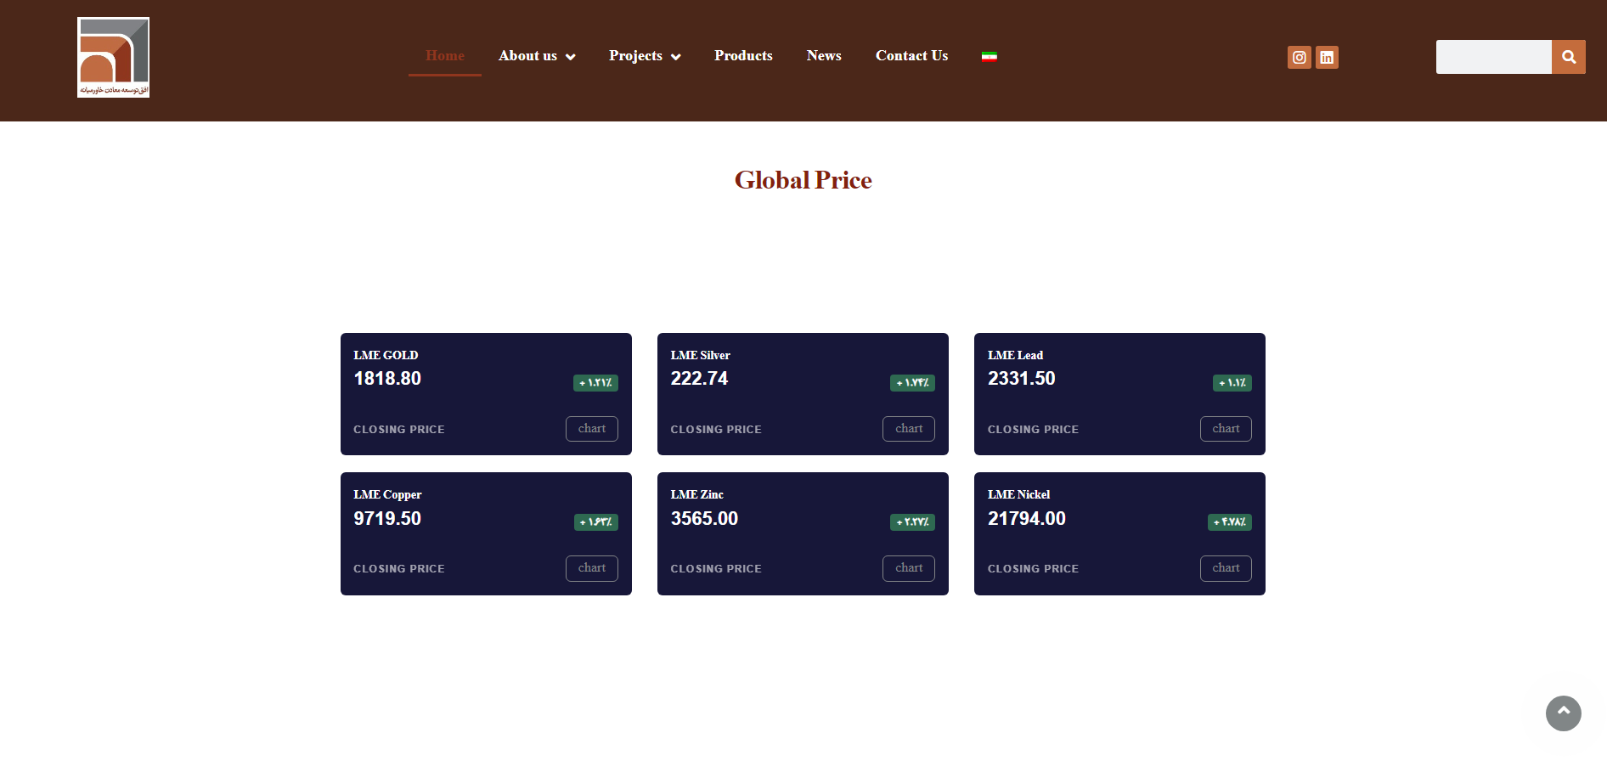Click LME GOLD percentage change badge

click(595, 383)
